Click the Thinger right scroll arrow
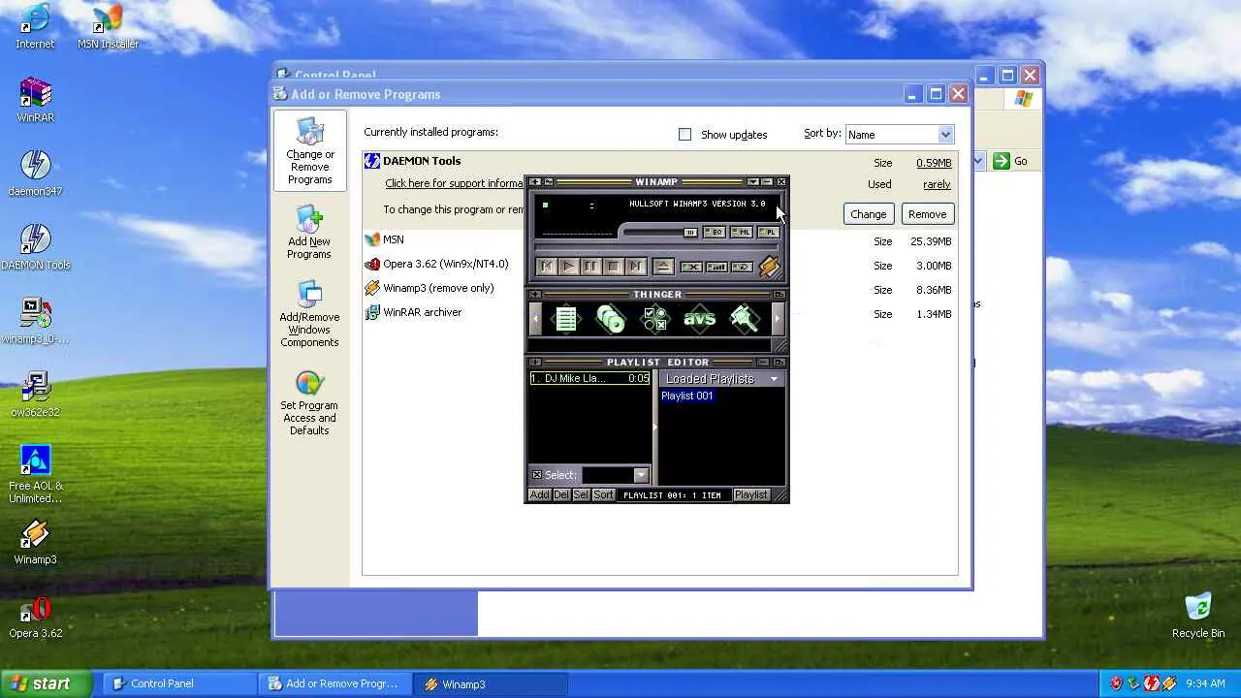This screenshot has width=1241, height=698. click(777, 319)
